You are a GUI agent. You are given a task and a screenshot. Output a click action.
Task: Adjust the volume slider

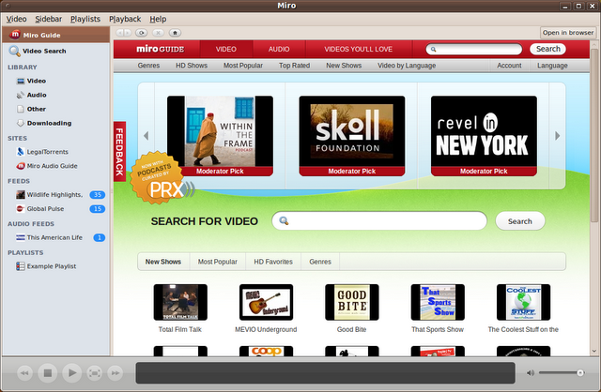click(562, 373)
